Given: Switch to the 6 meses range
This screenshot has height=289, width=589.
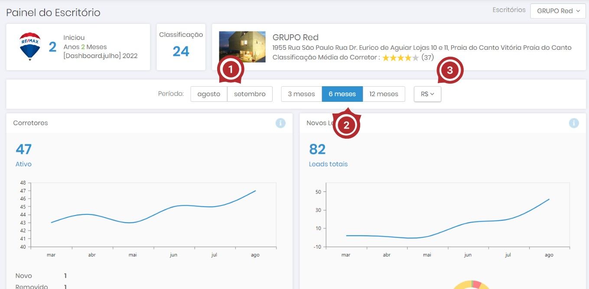Looking at the screenshot, I should [342, 94].
